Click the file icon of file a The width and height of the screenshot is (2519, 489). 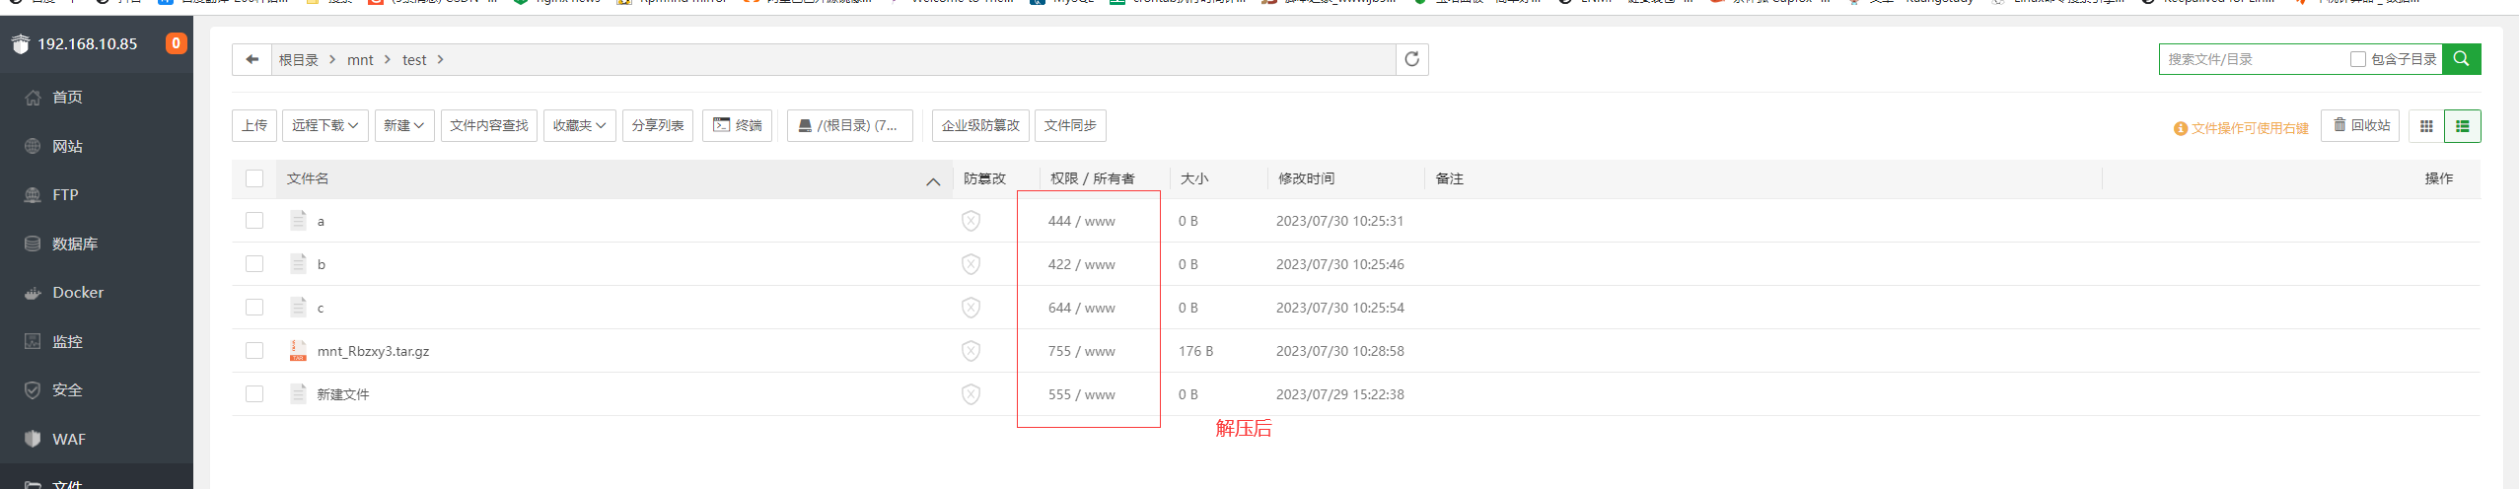coord(298,220)
